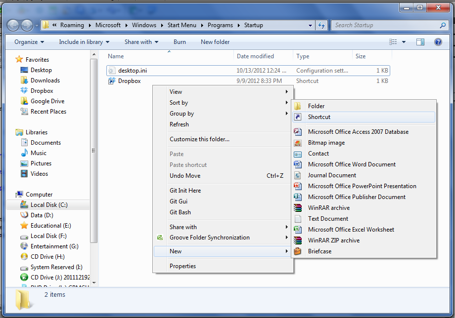Click the Text Document icon
Screen dimensions: 455x318
(297, 219)
